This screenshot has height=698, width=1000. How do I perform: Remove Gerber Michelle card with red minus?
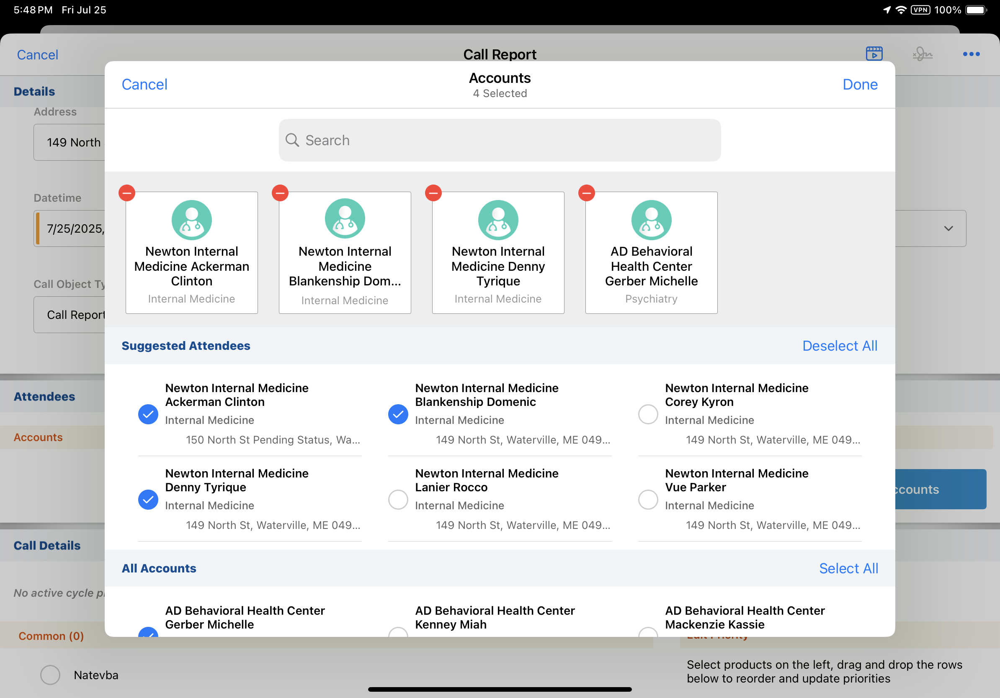click(x=587, y=193)
